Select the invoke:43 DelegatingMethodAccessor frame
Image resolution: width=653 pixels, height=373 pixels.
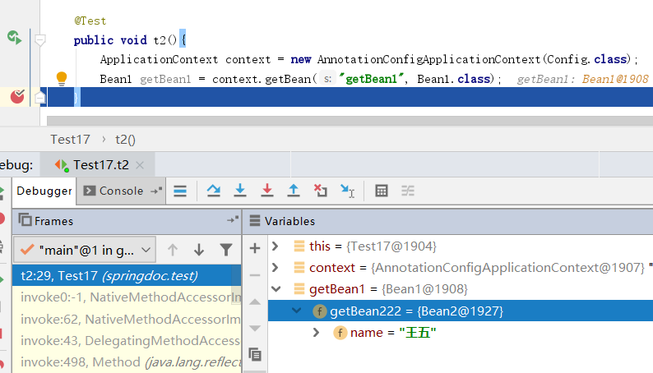127,341
